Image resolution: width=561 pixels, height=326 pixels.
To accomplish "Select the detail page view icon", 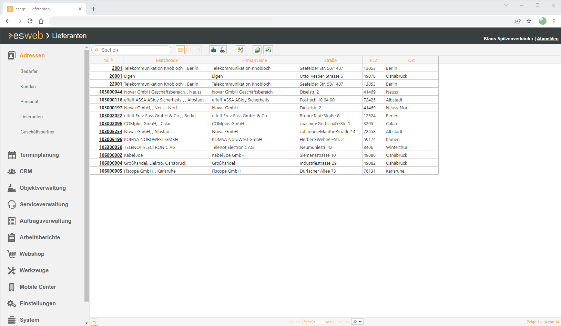I will [x=189, y=50].
